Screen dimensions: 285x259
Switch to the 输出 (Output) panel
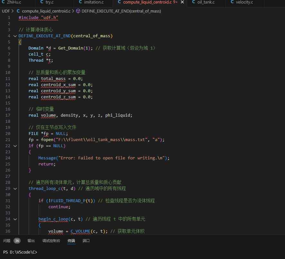pos(31,241)
